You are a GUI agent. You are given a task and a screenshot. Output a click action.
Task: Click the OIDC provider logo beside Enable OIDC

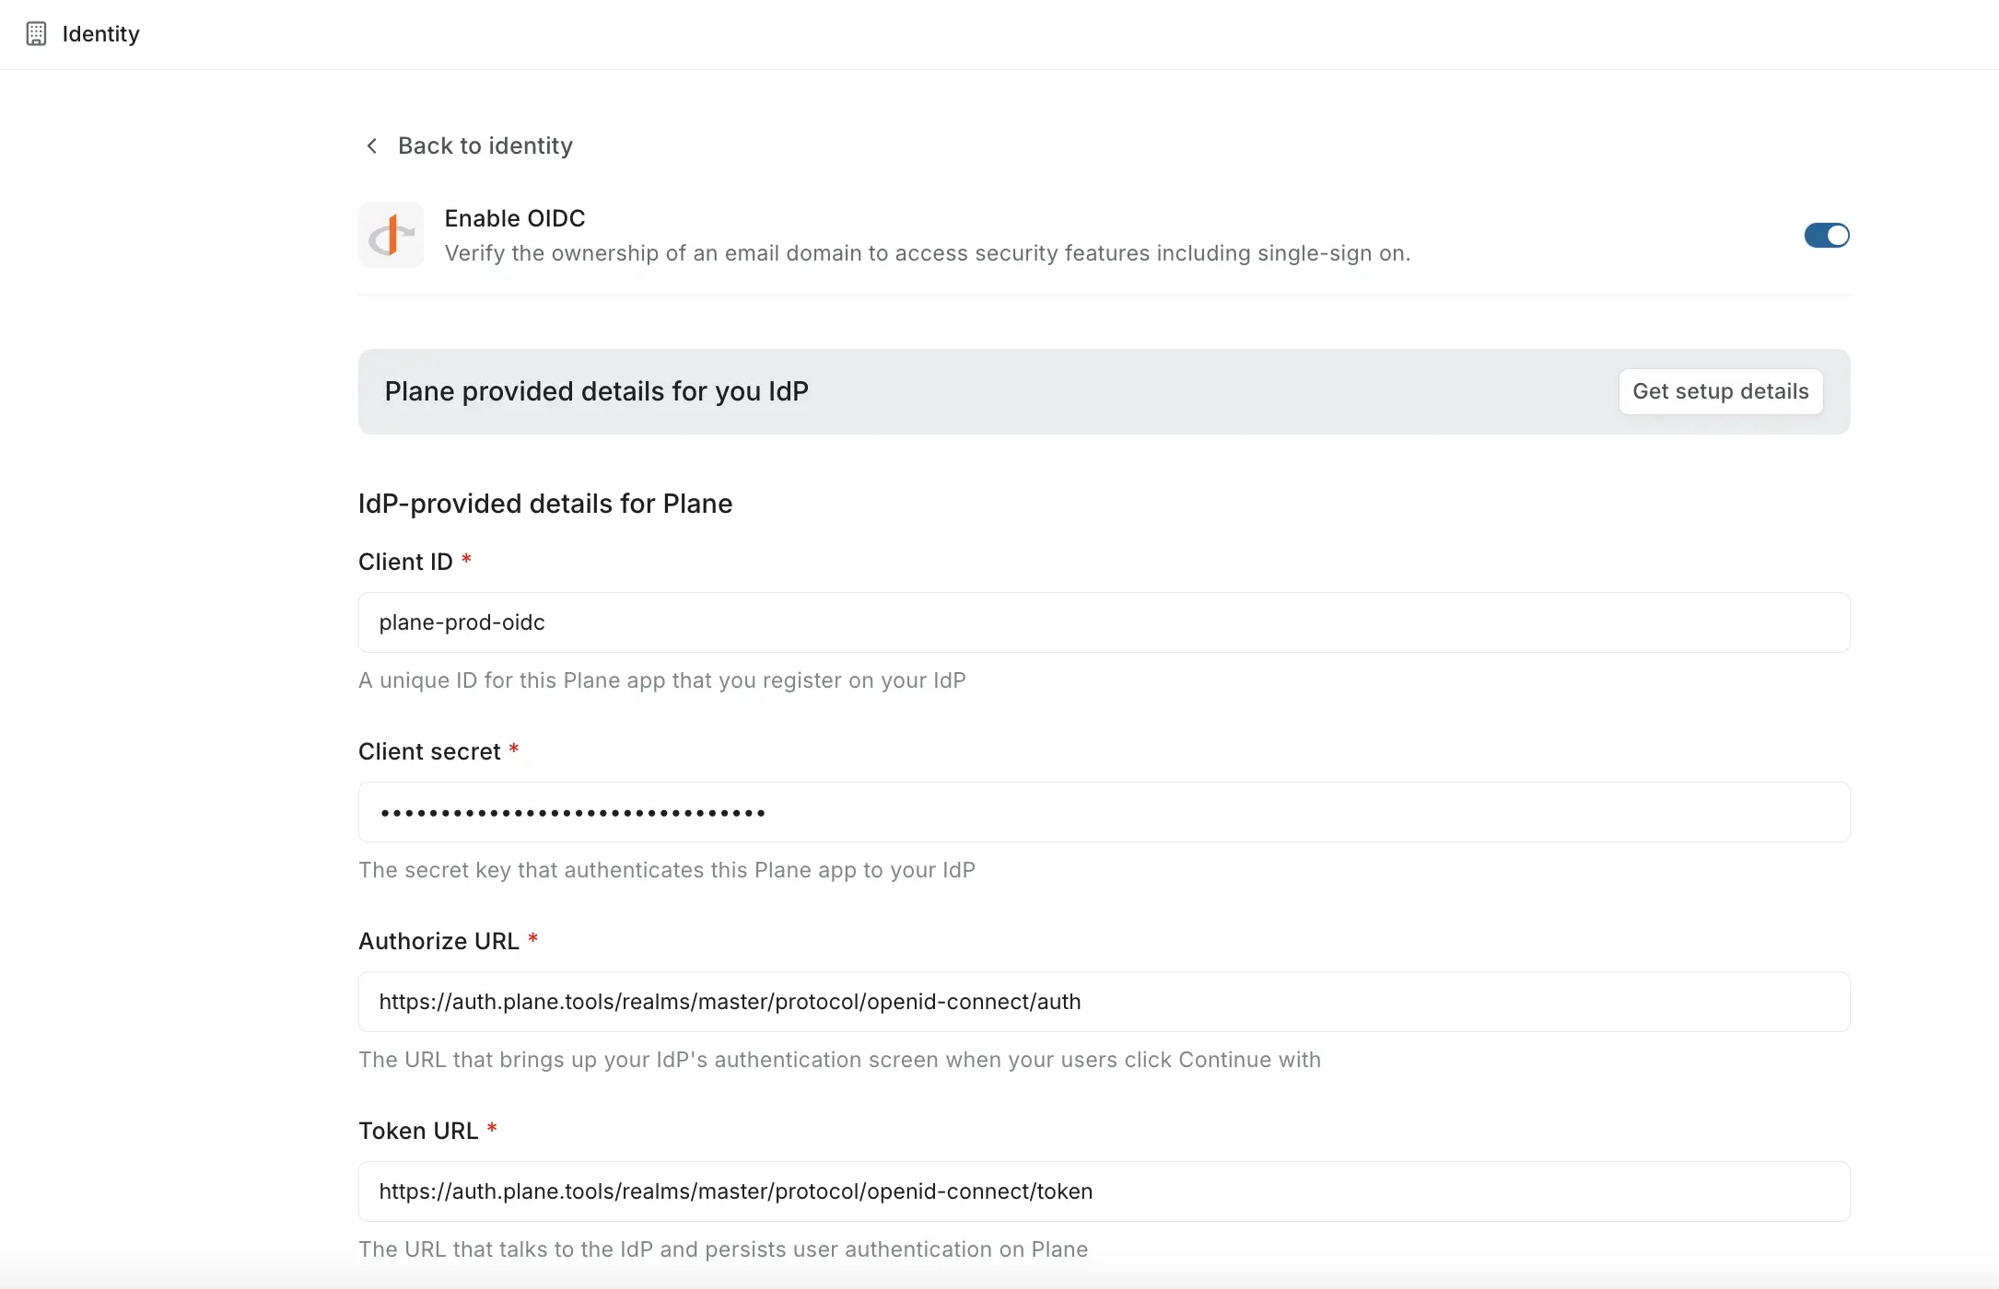[391, 235]
